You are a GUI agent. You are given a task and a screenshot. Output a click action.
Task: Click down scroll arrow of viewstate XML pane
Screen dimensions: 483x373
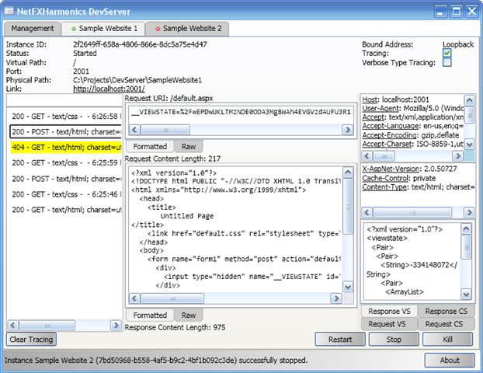(466, 294)
